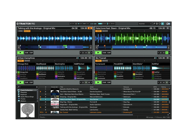
Task: Click the horizontal scrollbar of track list
Action: coord(87,115)
